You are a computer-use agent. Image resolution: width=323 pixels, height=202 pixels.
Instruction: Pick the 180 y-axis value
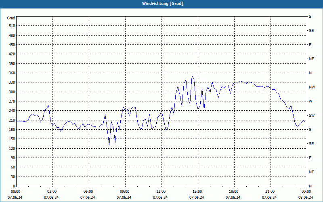(x=12, y=129)
